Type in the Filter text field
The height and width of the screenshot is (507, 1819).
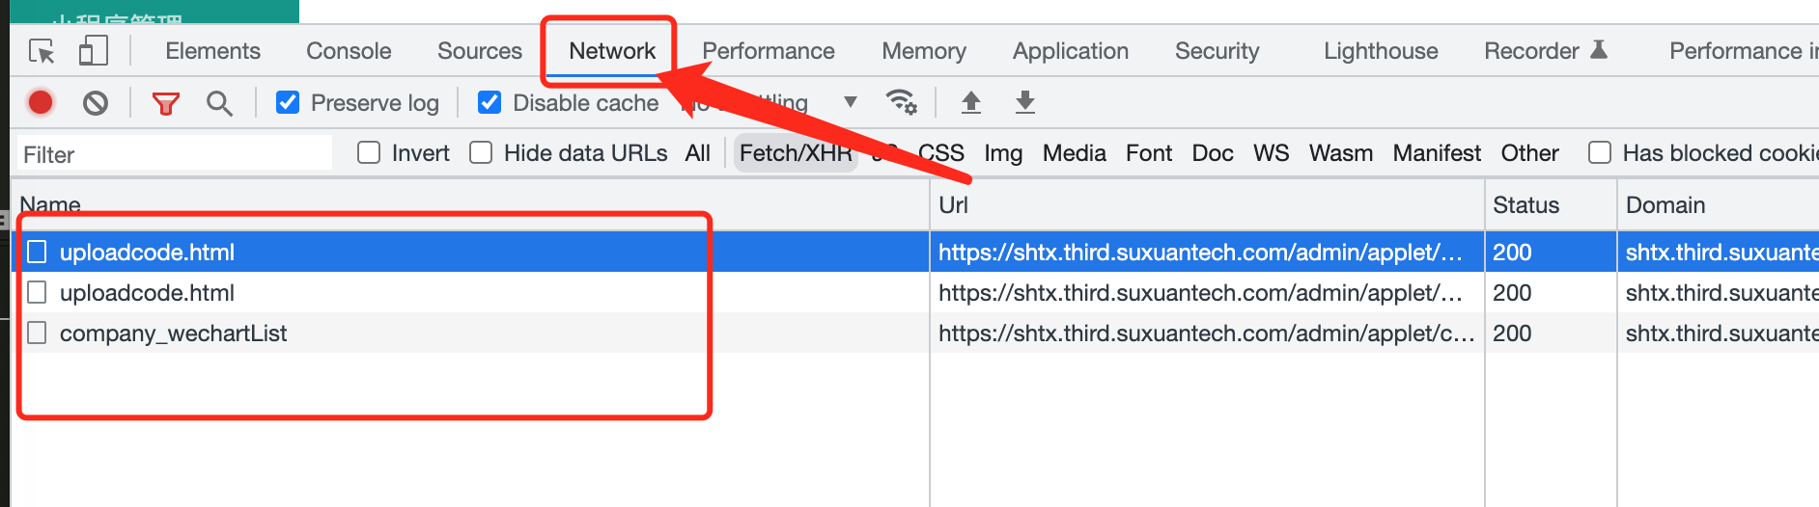pos(174,154)
